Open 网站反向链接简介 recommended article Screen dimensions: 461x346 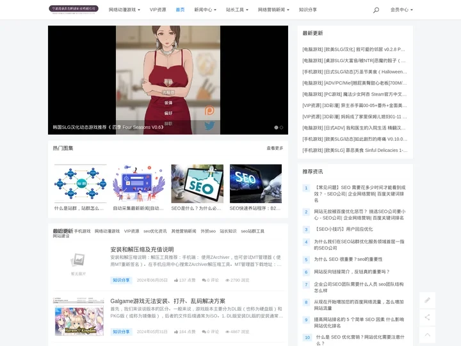[x=352, y=272]
